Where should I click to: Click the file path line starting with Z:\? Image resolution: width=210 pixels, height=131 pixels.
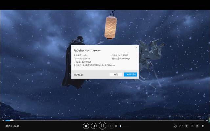pos(94,65)
